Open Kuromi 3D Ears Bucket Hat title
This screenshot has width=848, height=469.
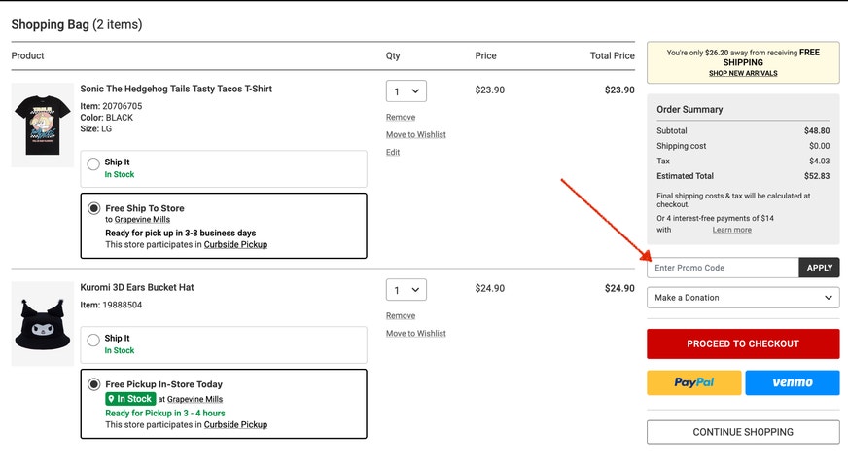(x=137, y=287)
